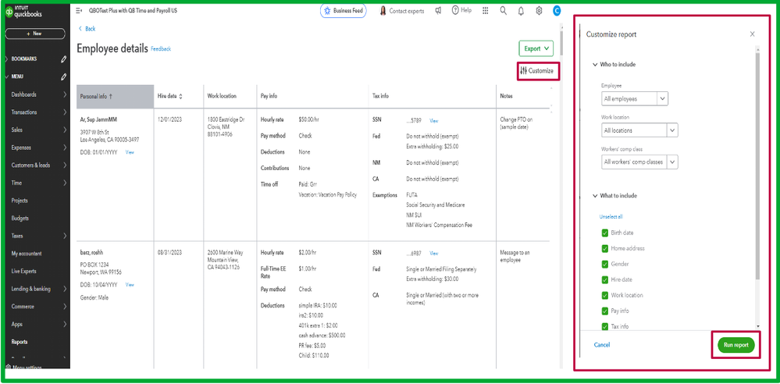The image size is (780, 384).
Task: Click the Business Feed button
Action: click(344, 10)
